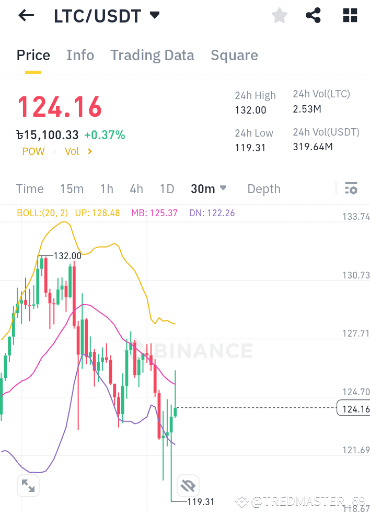This screenshot has width=370, height=513.
Task: Add LTC/USDT to favorites via star
Action: [279, 15]
